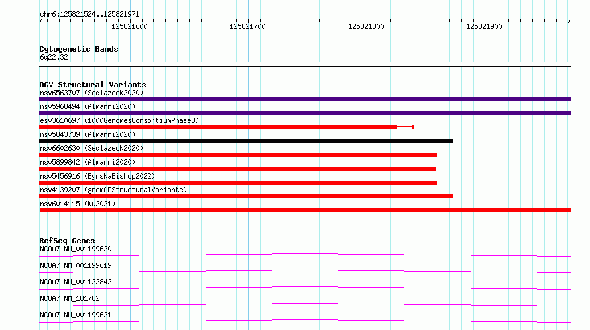The image size is (590, 330).
Task: Select variant label nsv6563707 (Sedlazeck2020)
Action: tap(91, 93)
